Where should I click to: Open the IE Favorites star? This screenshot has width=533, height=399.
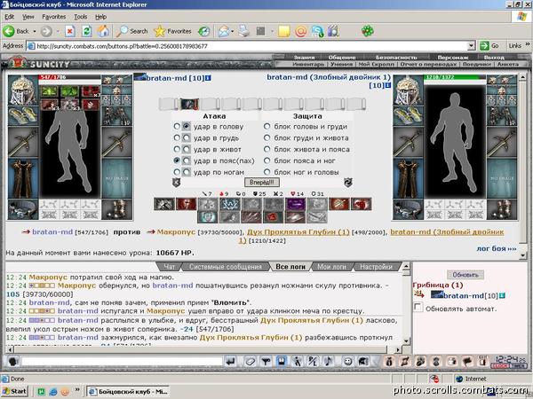(x=172, y=31)
